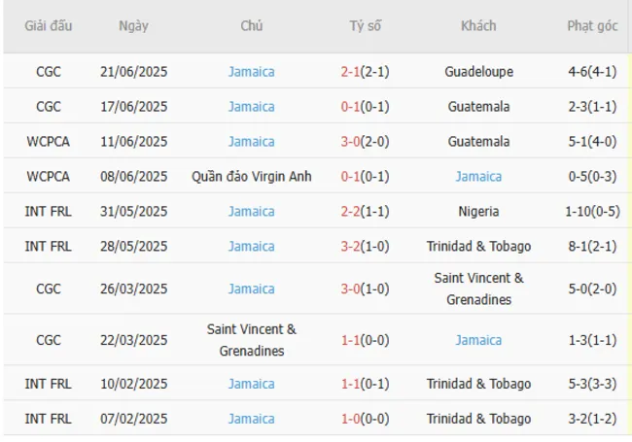Screen dimensions: 632x442
Task: Select away team Saint Vincent & Grenadines
Action: point(478,289)
